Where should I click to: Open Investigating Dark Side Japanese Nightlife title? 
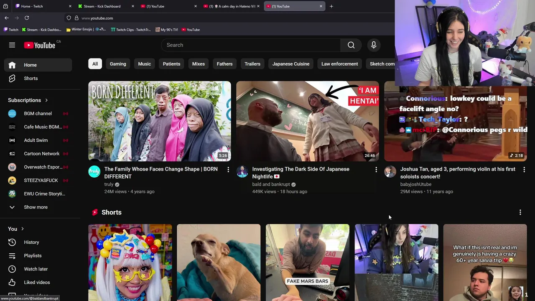click(301, 173)
